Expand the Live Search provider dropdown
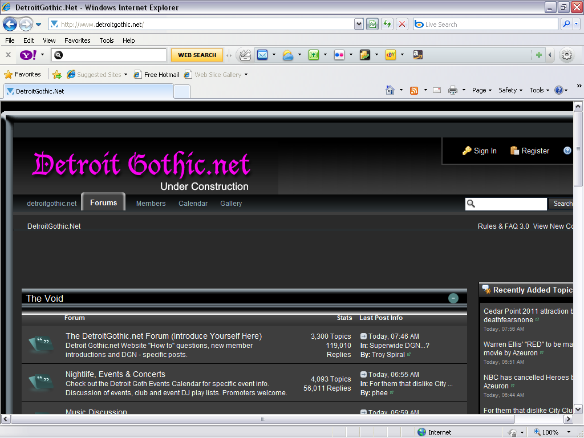Image resolution: width=584 pixels, height=438 pixels. point(576,24)
